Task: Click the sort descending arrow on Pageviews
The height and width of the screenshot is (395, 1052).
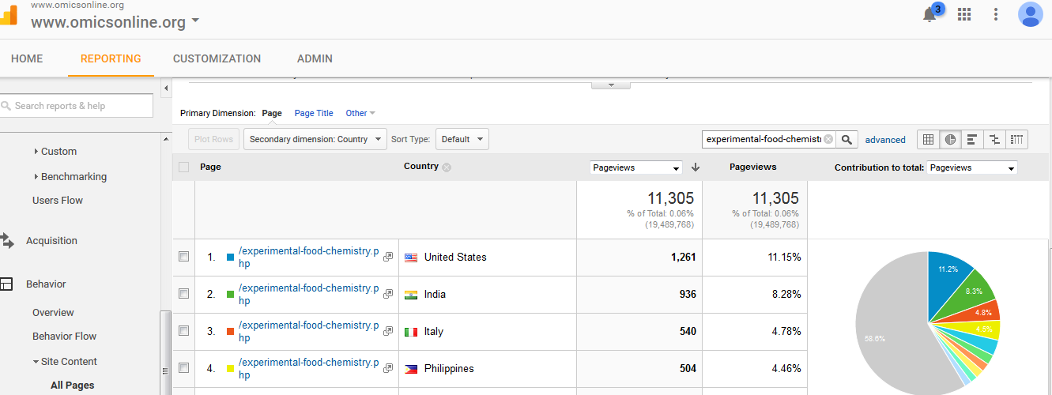Action: click(x=696, y=167)
